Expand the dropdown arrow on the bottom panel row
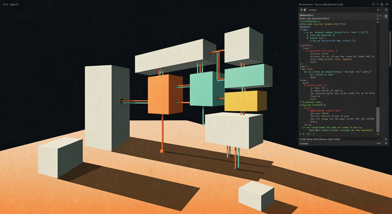392x214 pixels. pos(377,144)
